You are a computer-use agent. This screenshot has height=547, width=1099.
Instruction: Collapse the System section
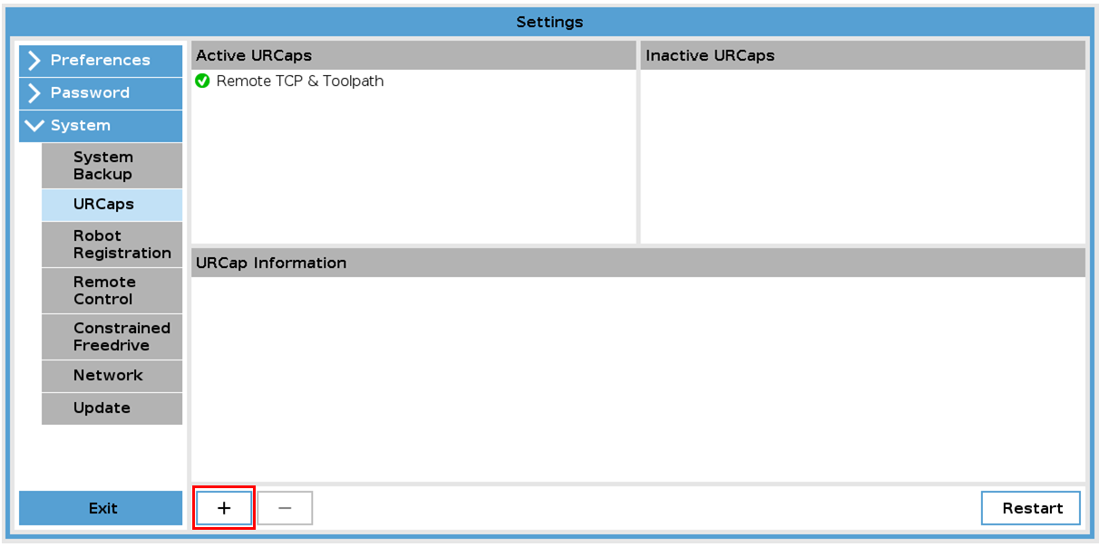tap(100, 126)
